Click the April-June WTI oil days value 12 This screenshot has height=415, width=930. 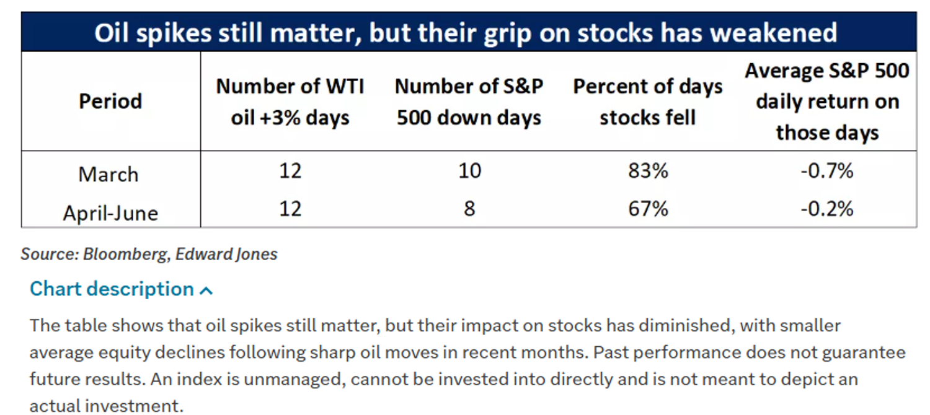pyautogui.click(x=290, y=209)
